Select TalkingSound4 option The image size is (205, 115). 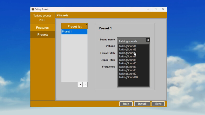(x=127, y=56)
